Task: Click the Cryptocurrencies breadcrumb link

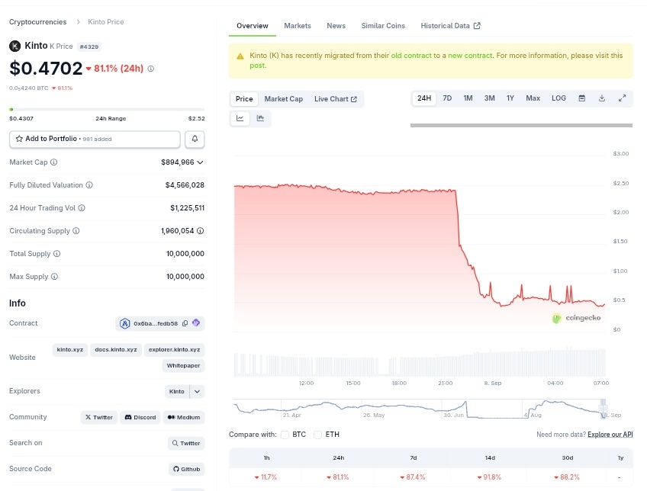Action: [37, 22]
